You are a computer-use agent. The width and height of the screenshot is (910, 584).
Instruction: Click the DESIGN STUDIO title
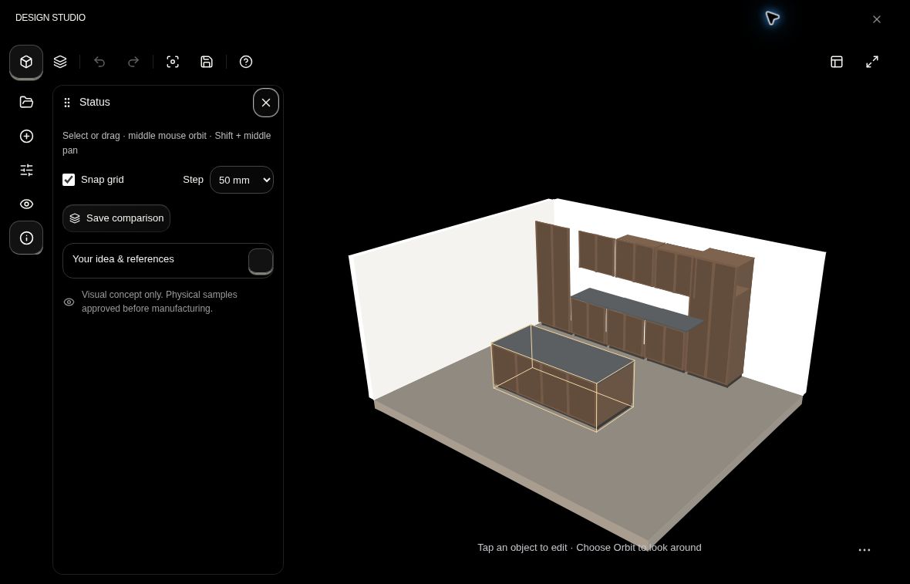(50, 18)
